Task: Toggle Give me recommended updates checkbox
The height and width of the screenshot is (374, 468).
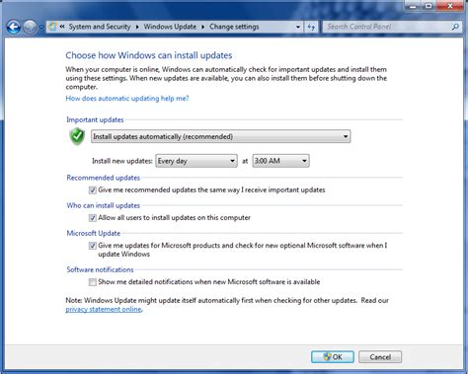Action: click(93, 190)
